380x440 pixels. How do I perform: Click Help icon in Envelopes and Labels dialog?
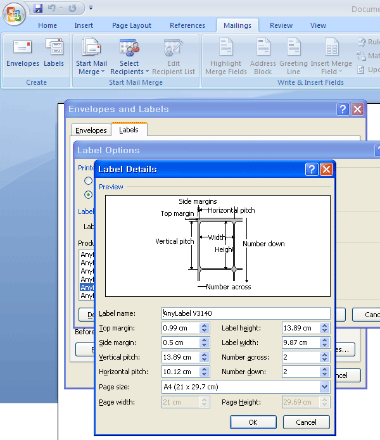(343, 109)
